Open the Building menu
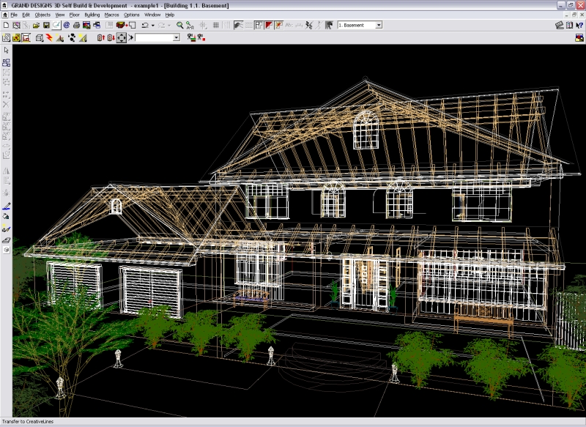The width and height of the screenshot is (586, 427). (92, 15)
